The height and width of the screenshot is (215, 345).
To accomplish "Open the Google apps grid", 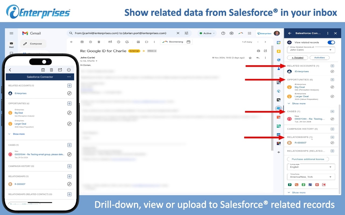I will point(249,33).
